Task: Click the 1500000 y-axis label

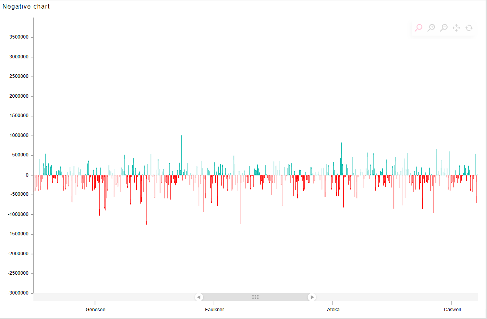Action: pyautogui.click(x=18, y=116)
